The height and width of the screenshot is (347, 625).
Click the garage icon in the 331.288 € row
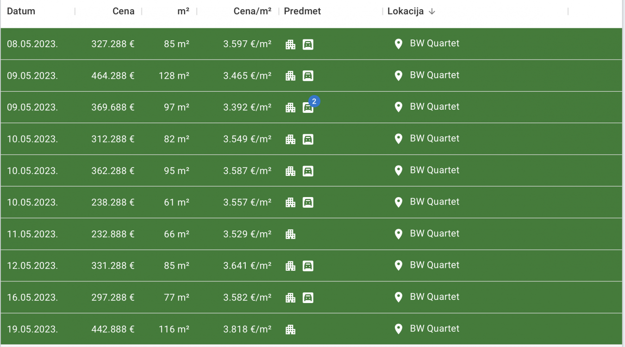coord(308,266)
